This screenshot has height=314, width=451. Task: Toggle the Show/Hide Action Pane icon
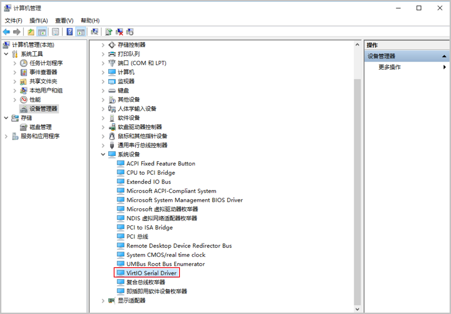pos(81,32)
